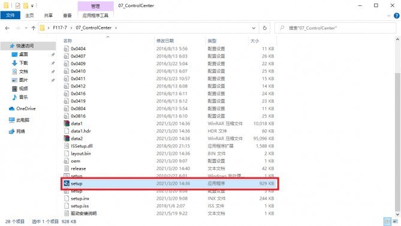401x226 pixels.
Task: Go up one folder level
Action: pos(33,28)
